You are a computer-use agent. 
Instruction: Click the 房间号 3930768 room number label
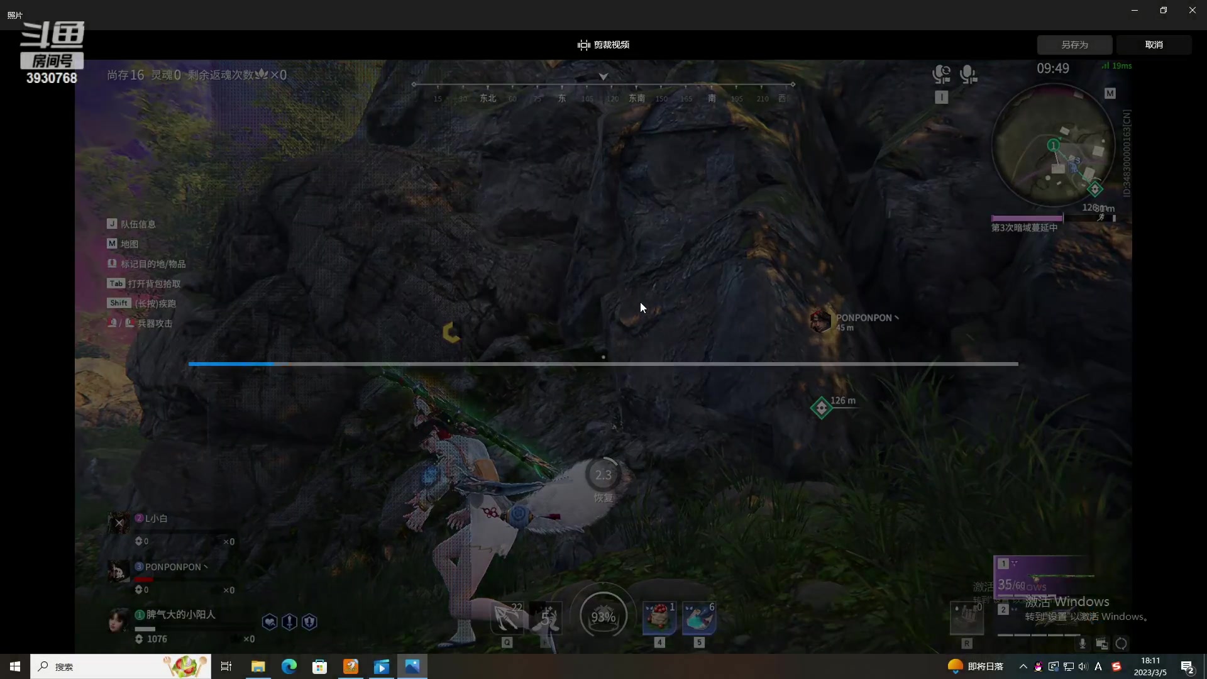click(x=52, y=69)
